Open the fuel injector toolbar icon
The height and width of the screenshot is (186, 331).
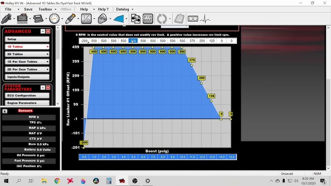click(x=6, y=19)
